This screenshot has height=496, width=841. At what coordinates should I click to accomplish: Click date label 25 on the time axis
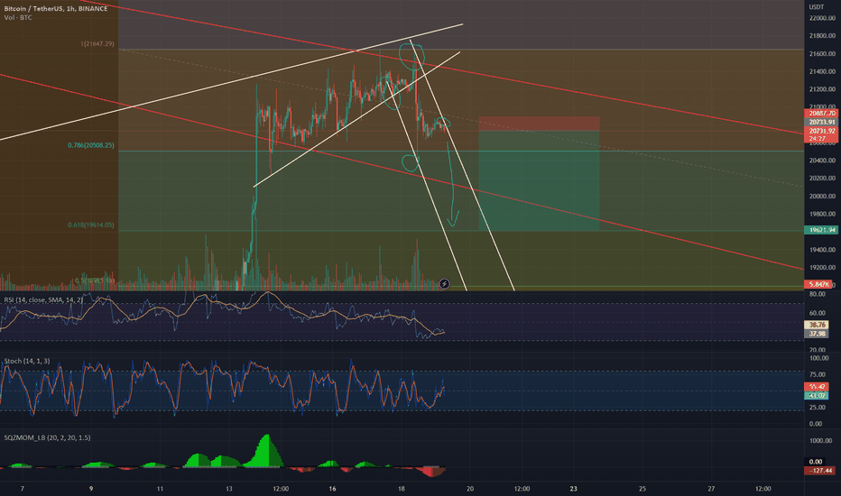642,489
